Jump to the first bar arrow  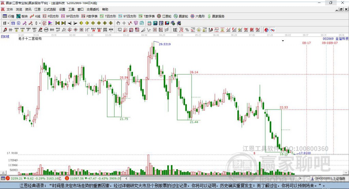[57, 23]
